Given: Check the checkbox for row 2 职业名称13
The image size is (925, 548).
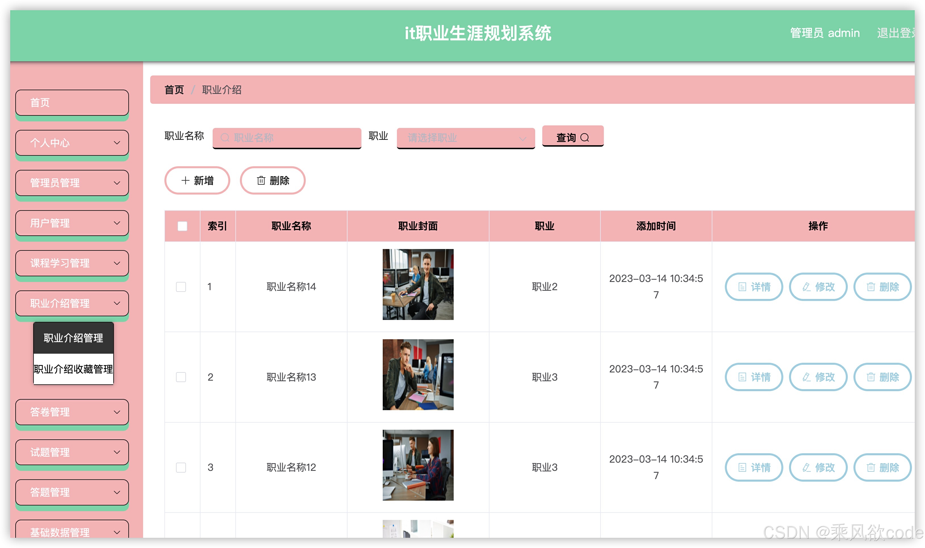Looking at the screenshot, I should 181,377.
